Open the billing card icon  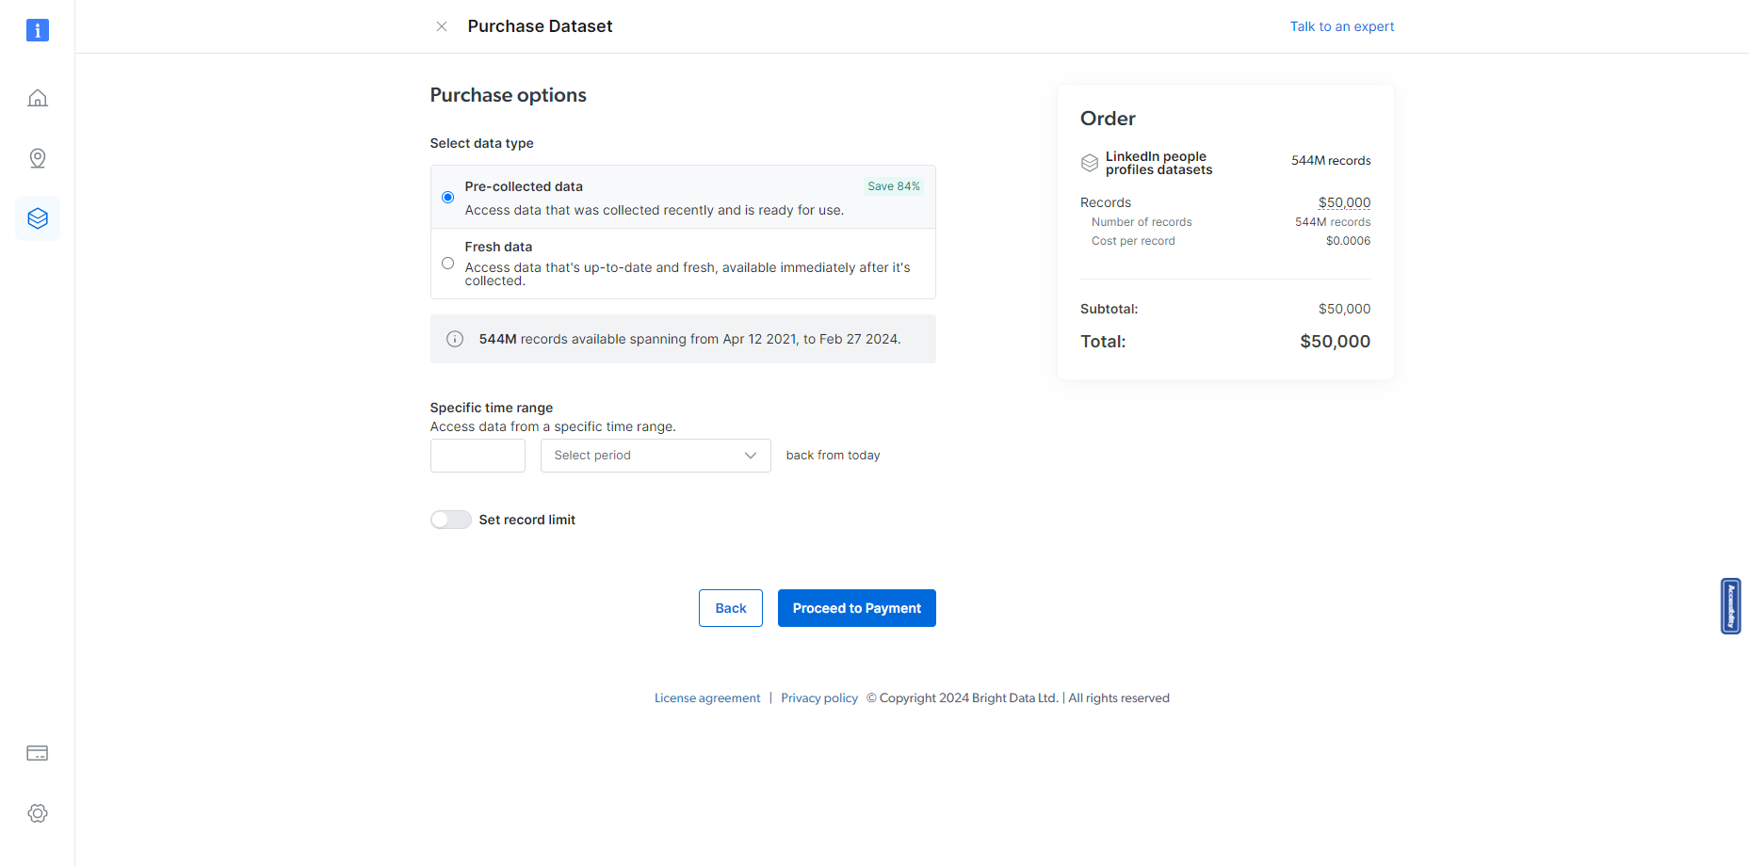(x=38, y=753)
